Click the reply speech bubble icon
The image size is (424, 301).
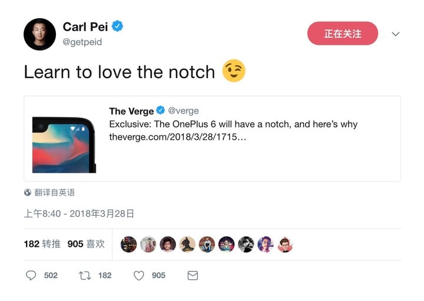point(31,275)
